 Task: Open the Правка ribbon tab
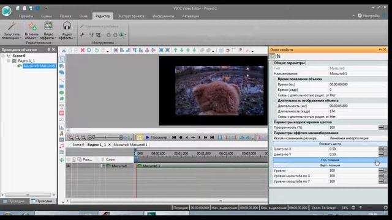[x=66, y=16]
